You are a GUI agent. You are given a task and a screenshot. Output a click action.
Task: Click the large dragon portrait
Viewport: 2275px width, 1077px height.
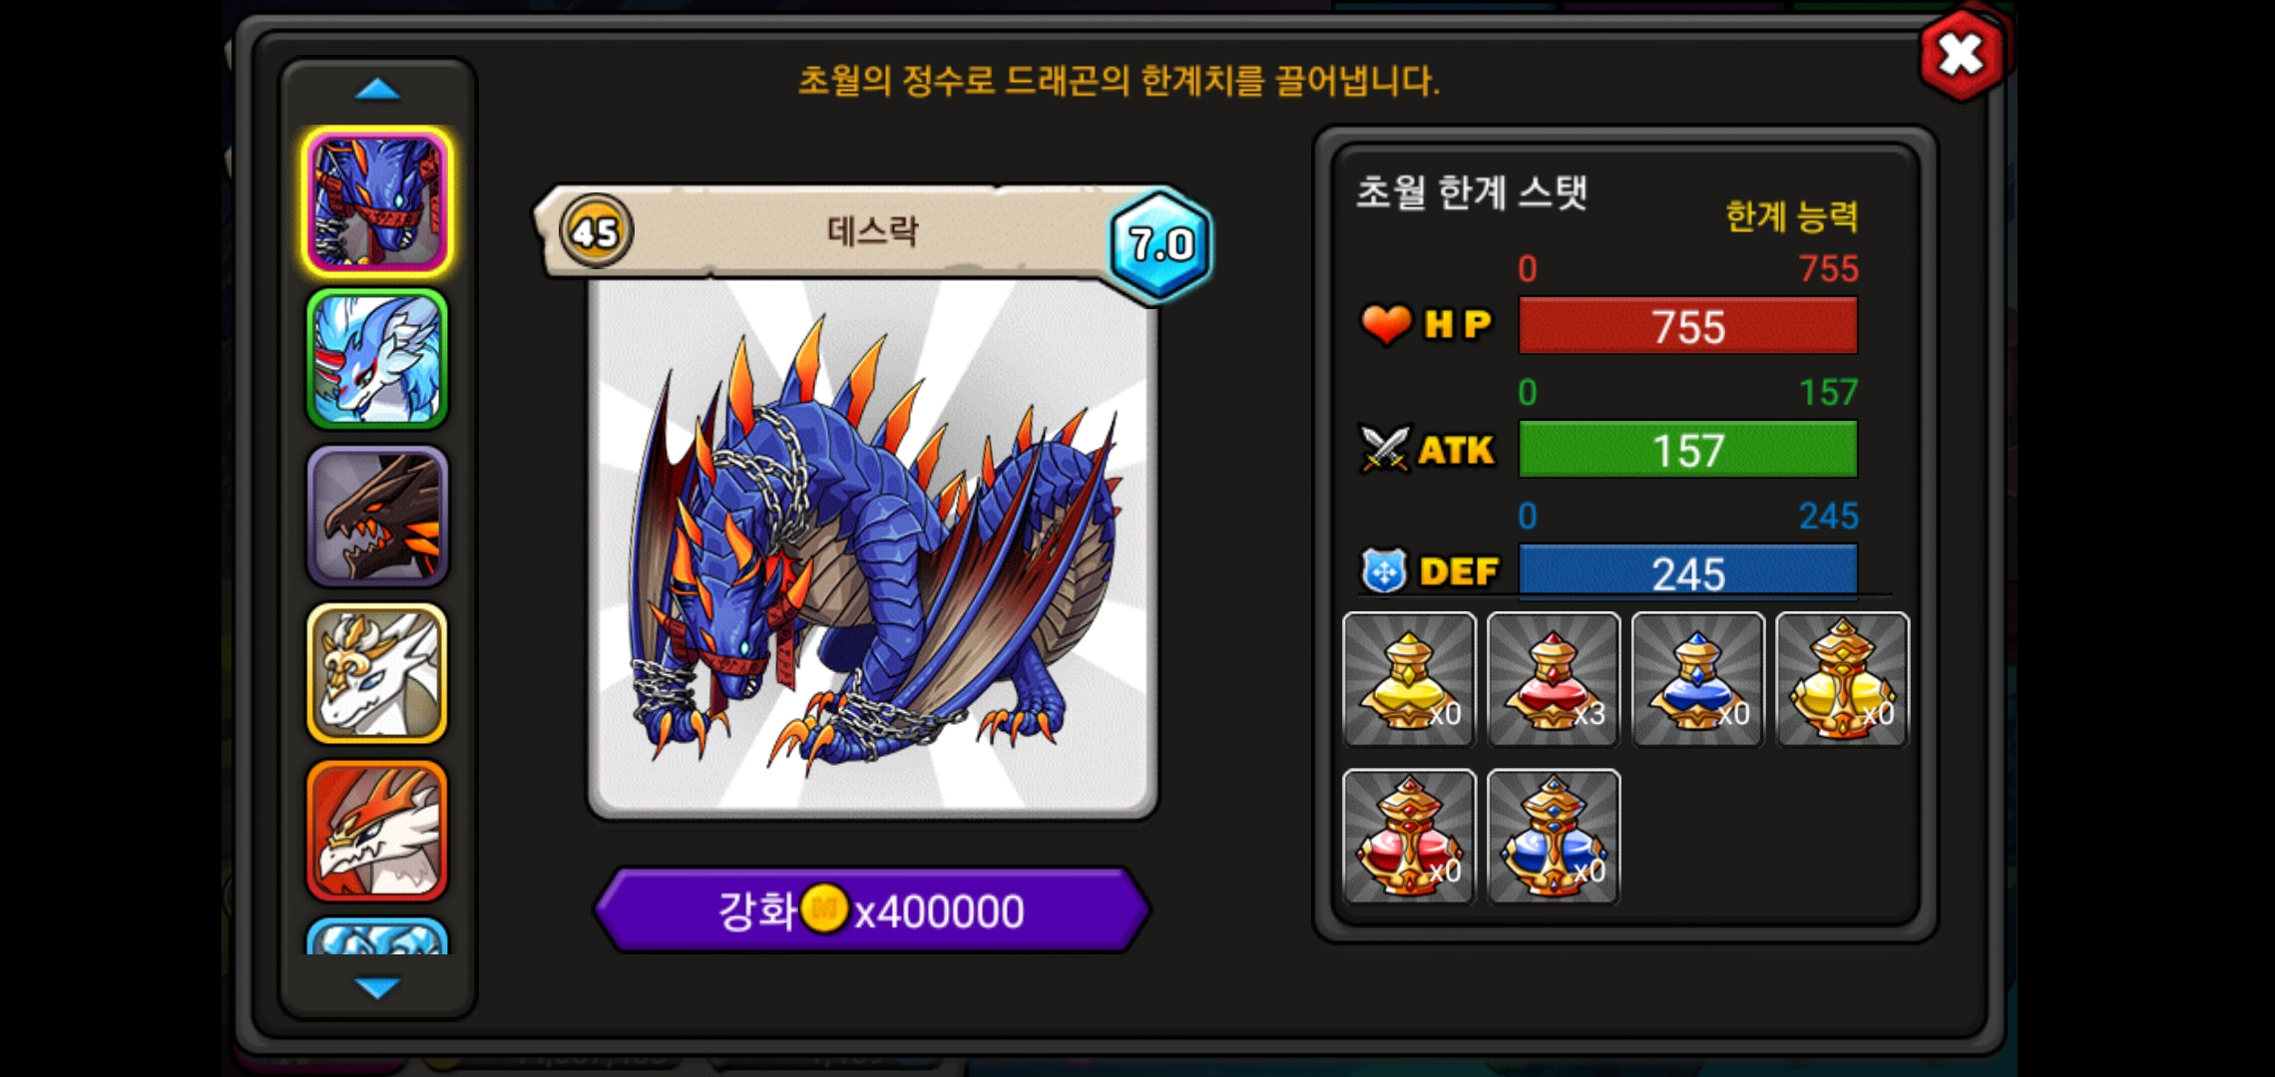tap(873, 548)
